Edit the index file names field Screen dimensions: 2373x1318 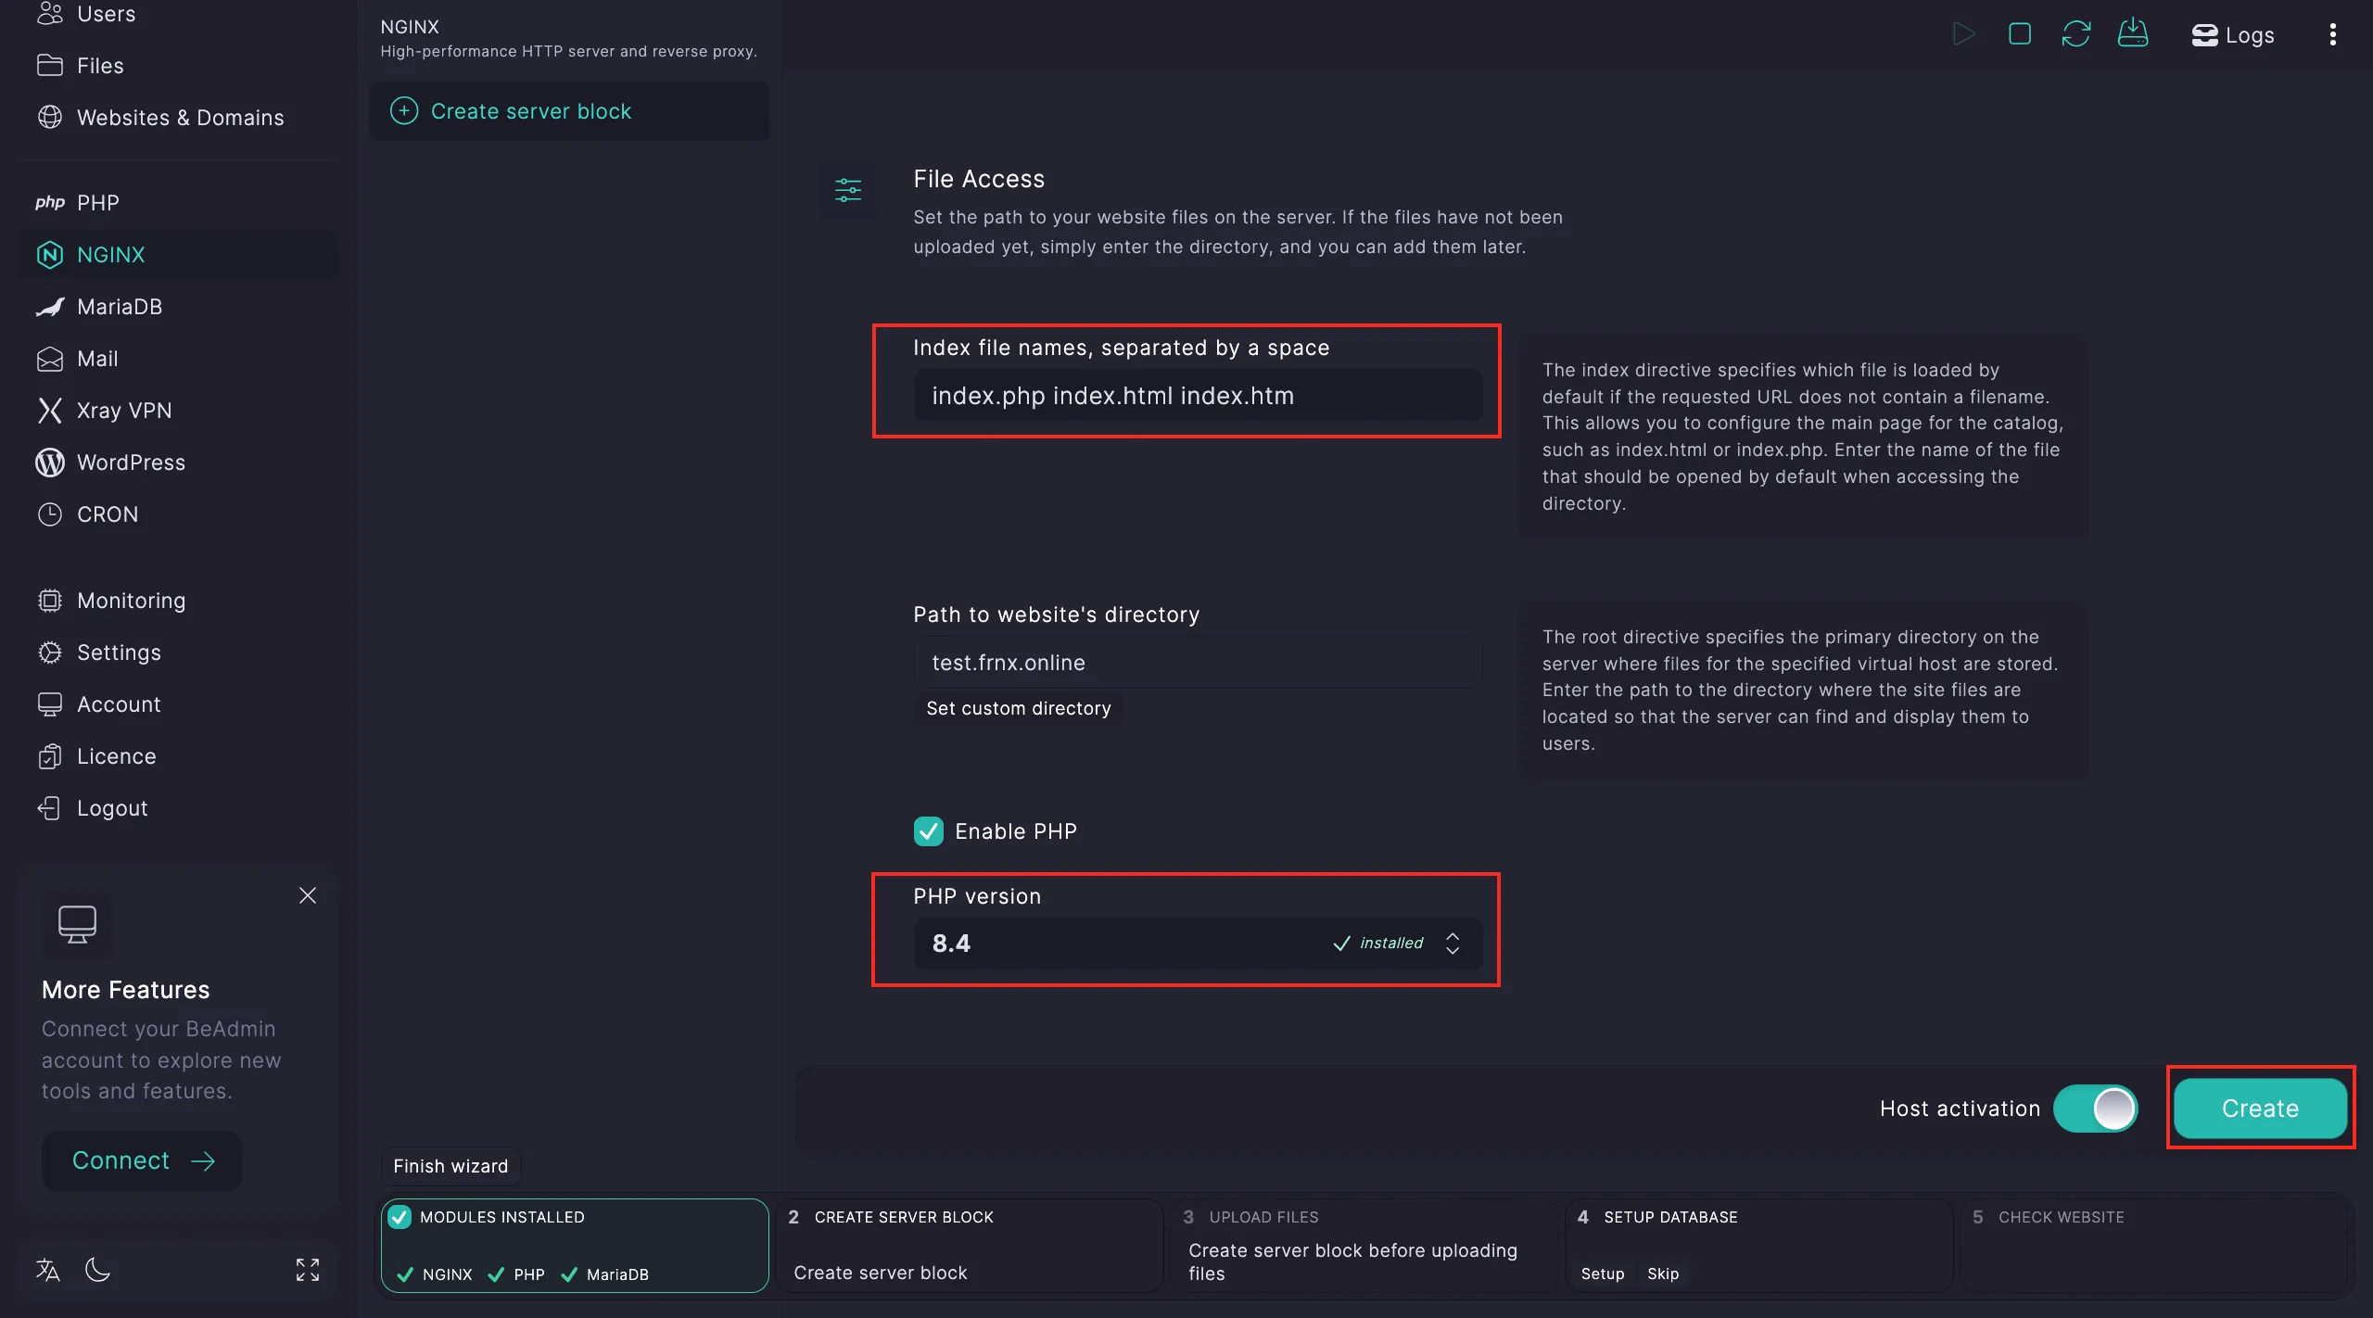[1198, 396]
